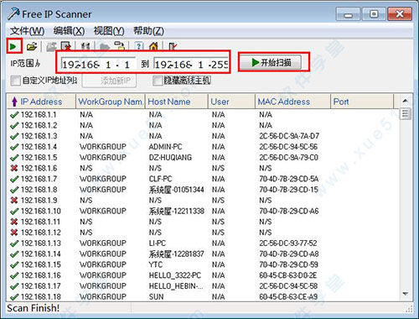Click the green play scan toolbar icon

click(x=13, y=46)
